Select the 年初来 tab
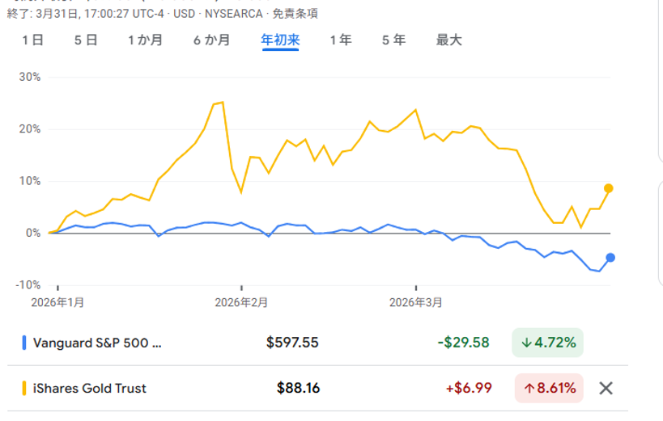Image resolution: width=663 pixels, height=421 pixels. click(x=280, y=40)
